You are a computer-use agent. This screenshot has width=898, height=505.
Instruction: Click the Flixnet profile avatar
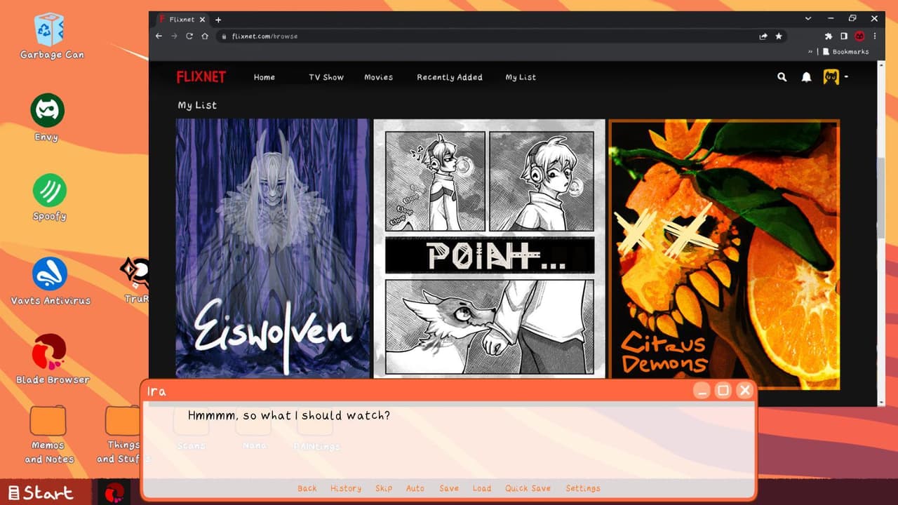831,77
